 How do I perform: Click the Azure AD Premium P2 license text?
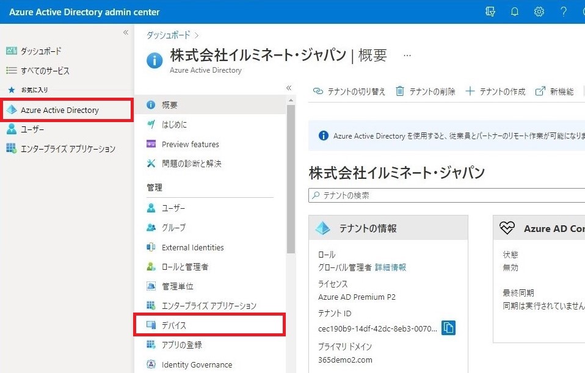tap(357, 297)
